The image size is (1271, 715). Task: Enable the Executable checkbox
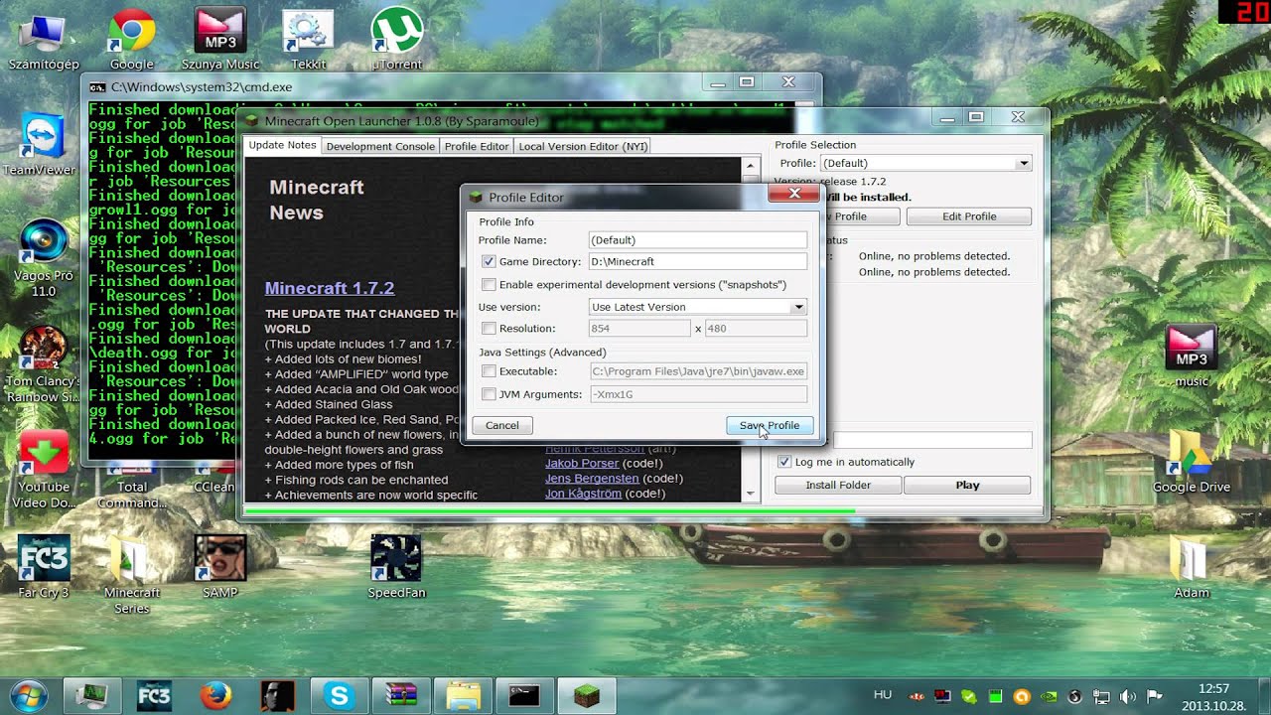click(489, 371)
